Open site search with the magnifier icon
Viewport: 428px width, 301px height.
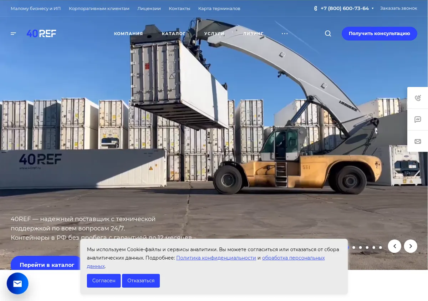(x=328, y=34)
